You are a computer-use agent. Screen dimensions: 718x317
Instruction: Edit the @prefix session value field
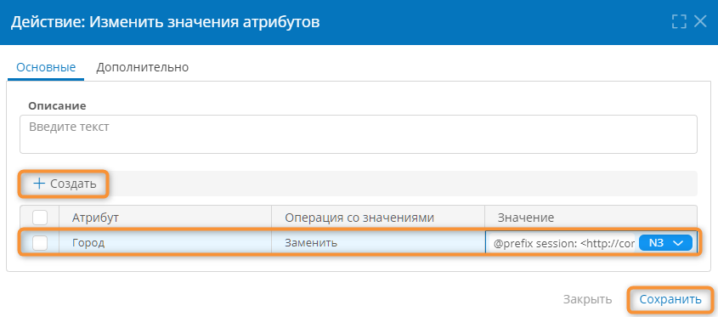[x=562, y=243]
